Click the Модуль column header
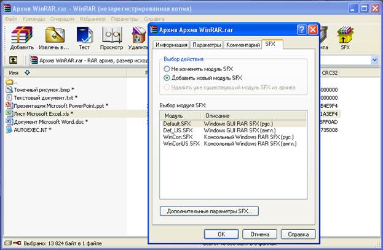The height and width of the screenshot is (250, 383). (181, 116)
